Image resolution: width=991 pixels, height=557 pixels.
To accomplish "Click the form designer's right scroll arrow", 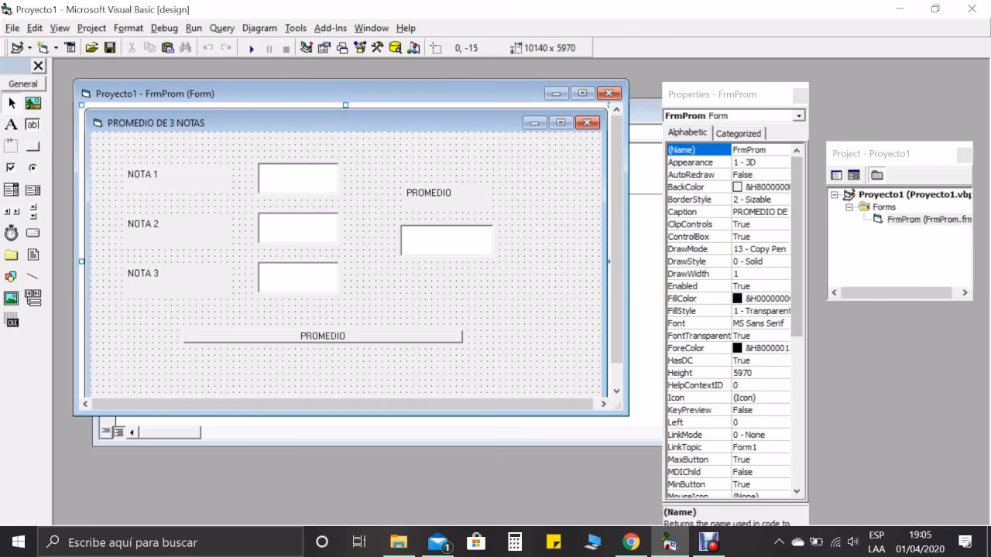I will click(x=603, y=404).
